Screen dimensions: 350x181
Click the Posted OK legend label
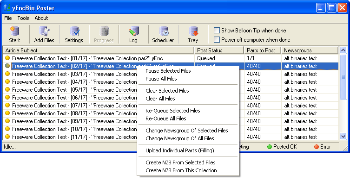(x=285, y=147)
